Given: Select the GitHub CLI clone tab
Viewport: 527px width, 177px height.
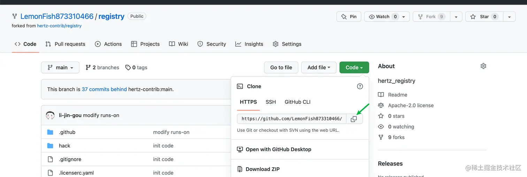Looking at the screenshot, I should pyautogui.click(x=298, y=102).
